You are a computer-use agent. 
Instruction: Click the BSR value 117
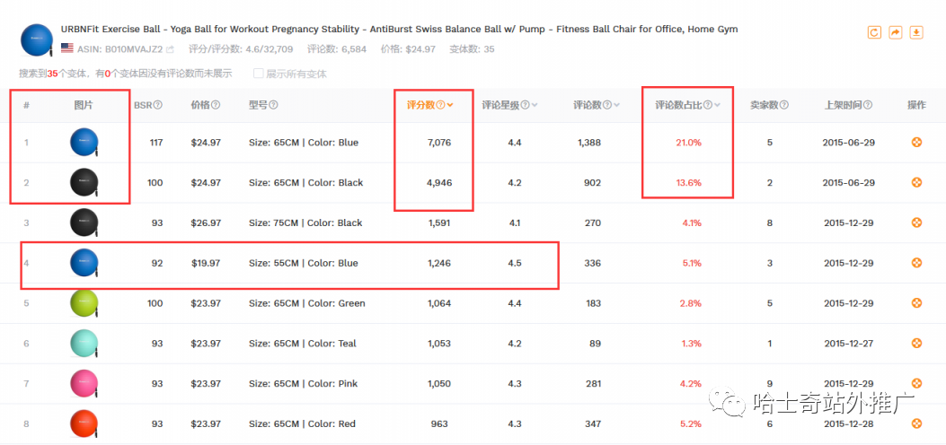[x=155, y=143]
